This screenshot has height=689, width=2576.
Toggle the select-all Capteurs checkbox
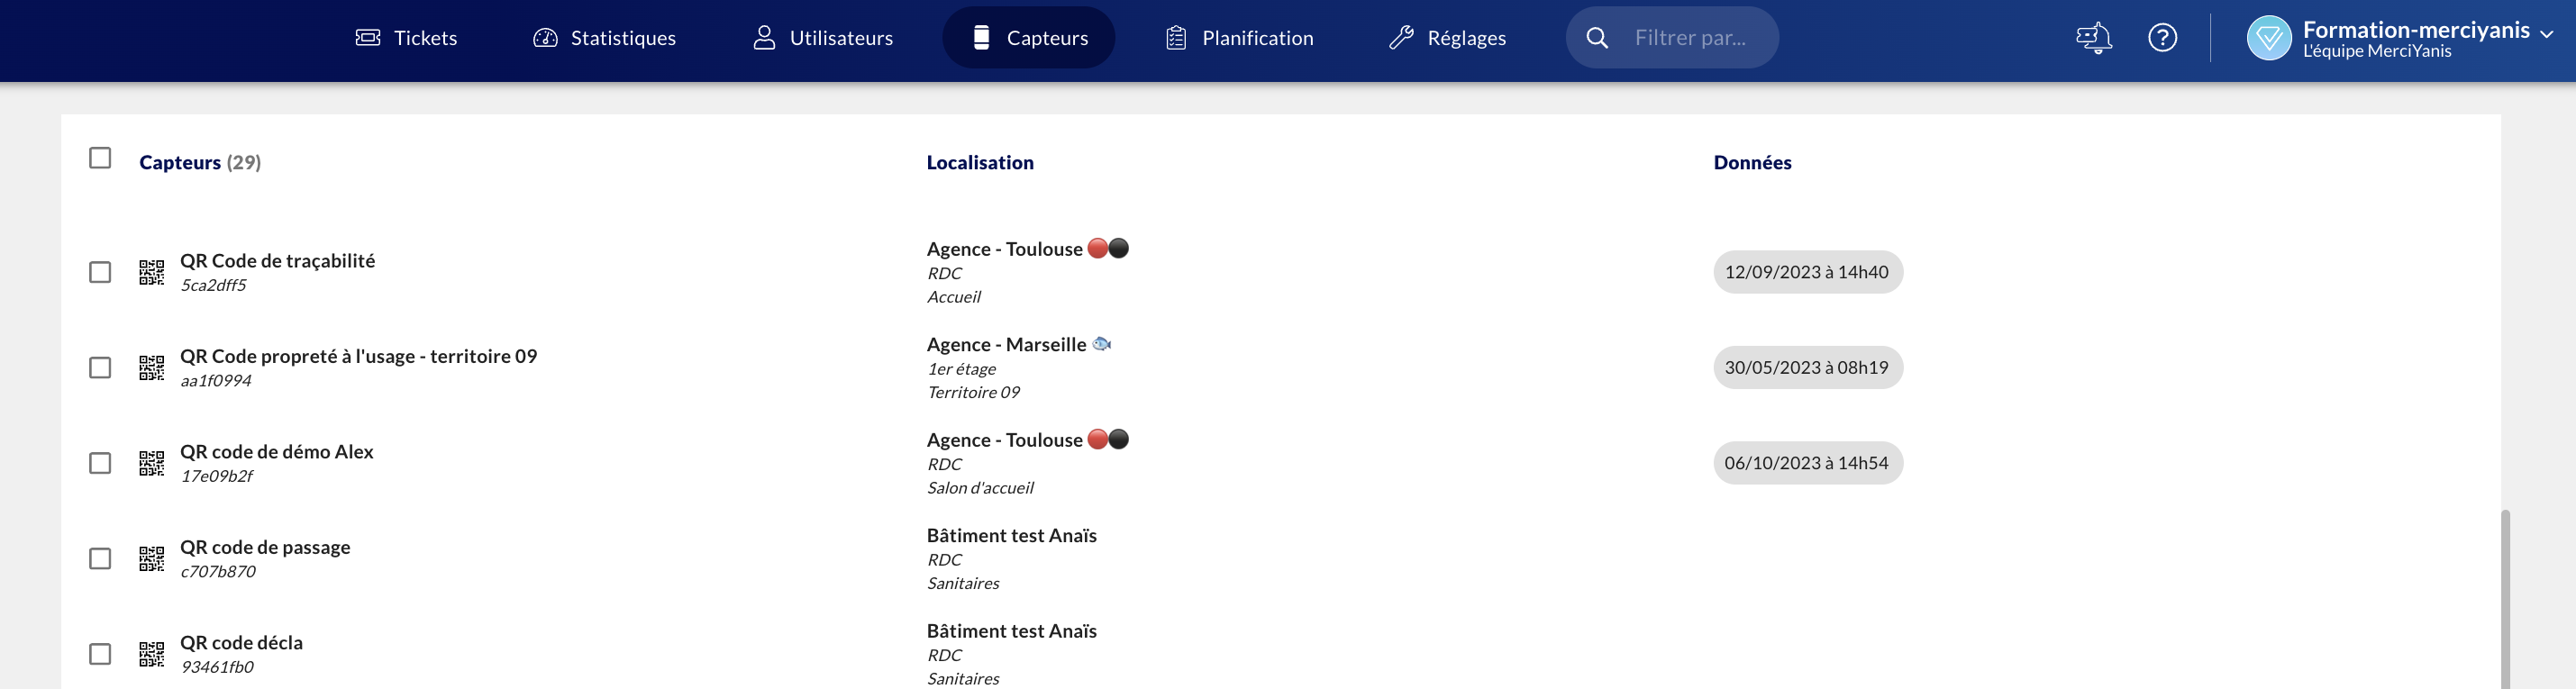pos(100,158)
